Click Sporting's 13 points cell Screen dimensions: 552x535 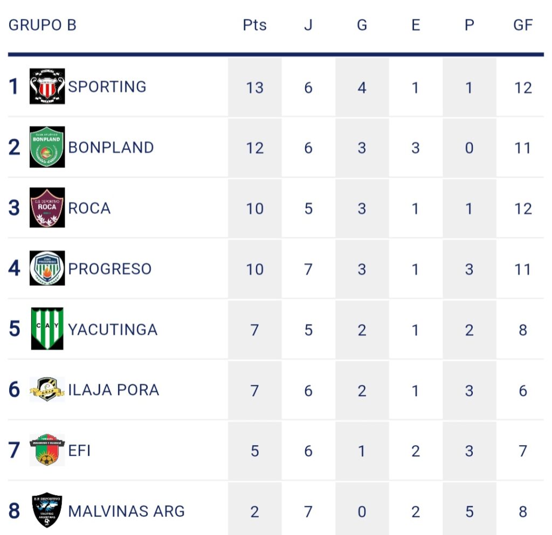pyautogui.click(x=254, y=87)
